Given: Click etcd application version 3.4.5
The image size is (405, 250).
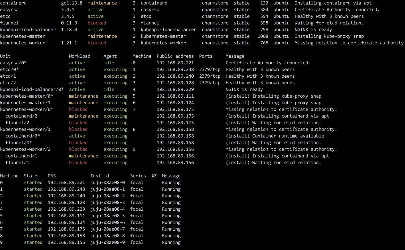Looking at the screenshot, I should pos(68,16).
